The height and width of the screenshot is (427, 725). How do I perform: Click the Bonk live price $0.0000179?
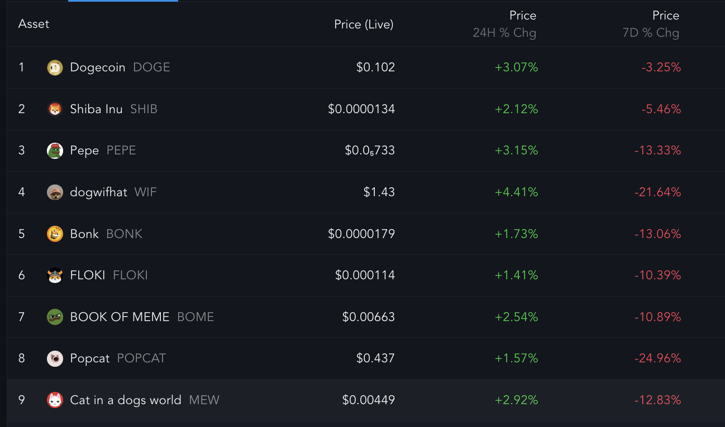[361, 234]
